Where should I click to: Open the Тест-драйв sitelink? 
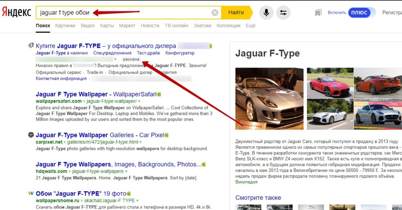[148, 53]
